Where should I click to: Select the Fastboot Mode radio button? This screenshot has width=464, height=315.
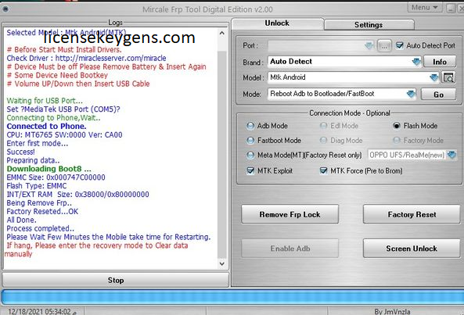point(250,141)
